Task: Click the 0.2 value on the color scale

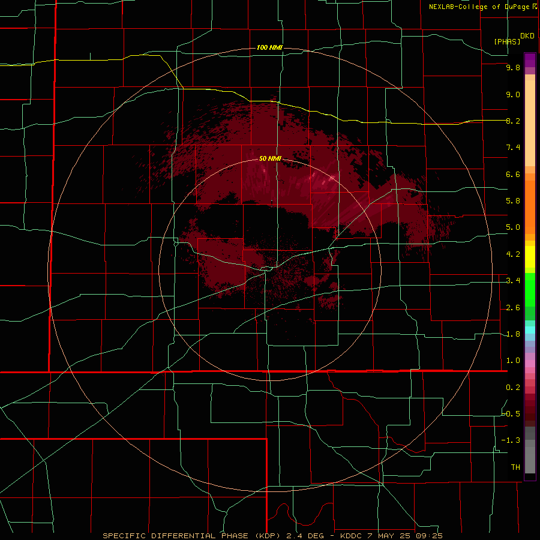Action: point(513,388)
